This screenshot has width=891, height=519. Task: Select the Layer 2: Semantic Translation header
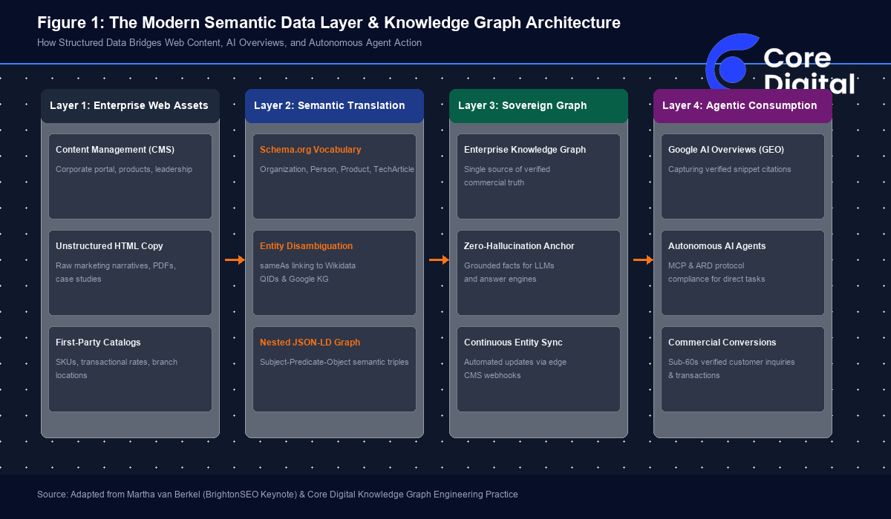pos(334,106)
